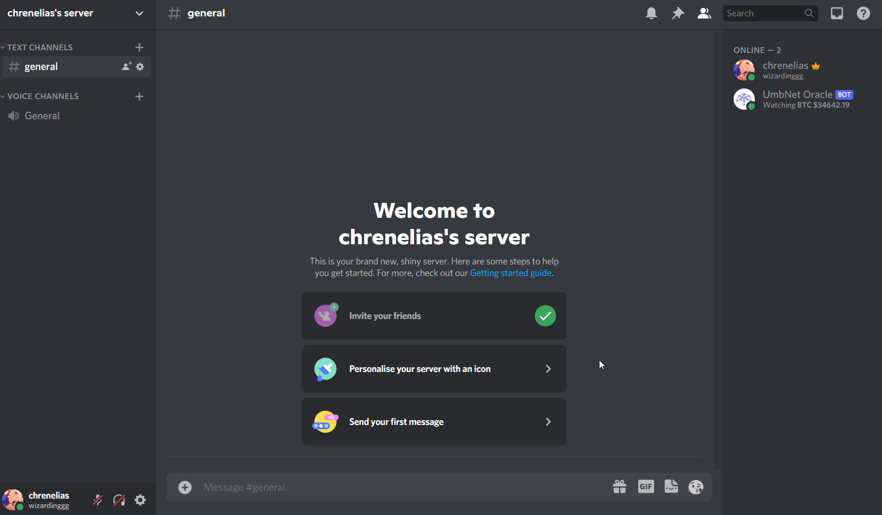This screenshot has height=515, width=882.
Task: Click the search magnifier icon
Action: click(809, 13)
